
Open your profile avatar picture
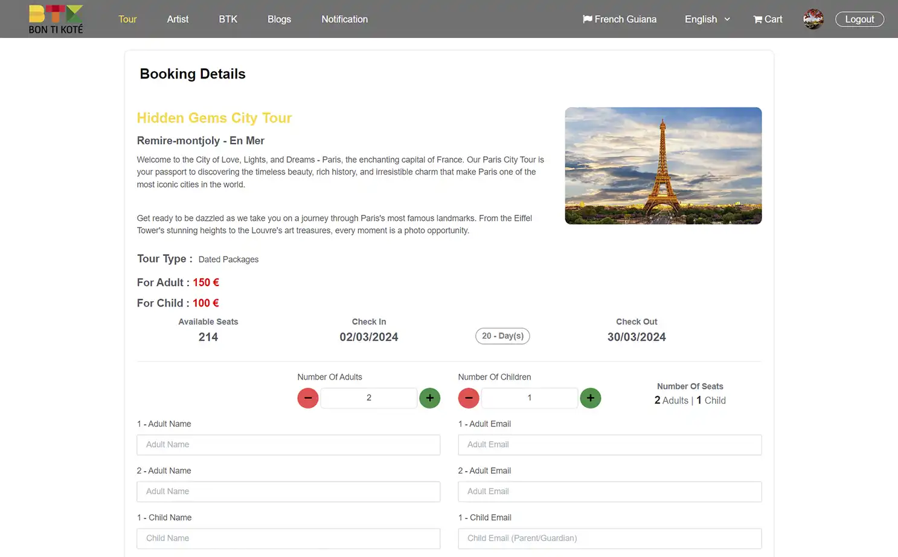813,19
